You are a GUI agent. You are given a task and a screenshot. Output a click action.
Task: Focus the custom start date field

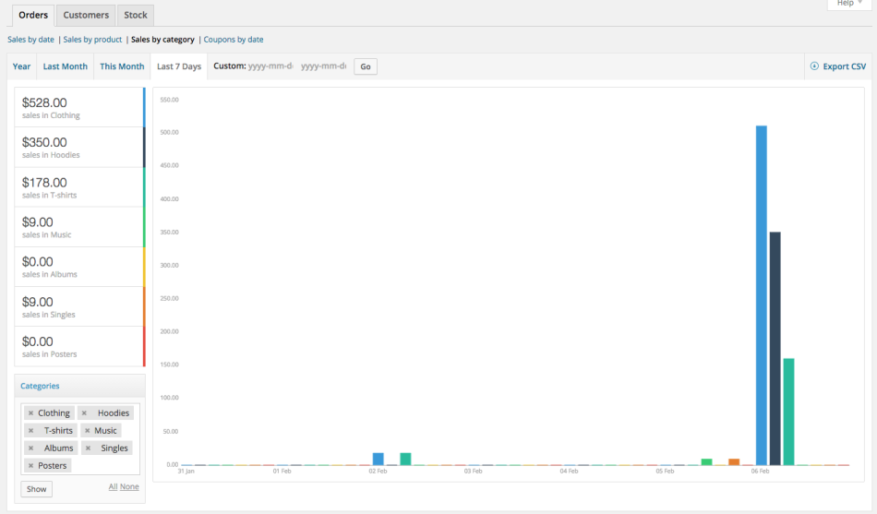tap(270, 66)
